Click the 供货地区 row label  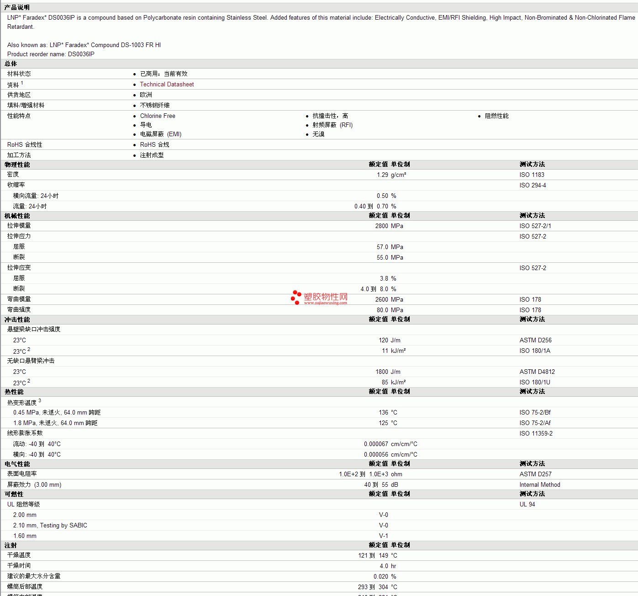tap(19, 95)
